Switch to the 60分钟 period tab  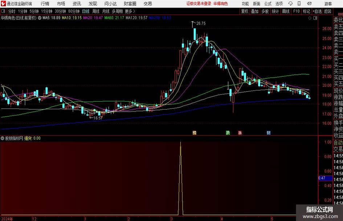click(x=74, y=11)
